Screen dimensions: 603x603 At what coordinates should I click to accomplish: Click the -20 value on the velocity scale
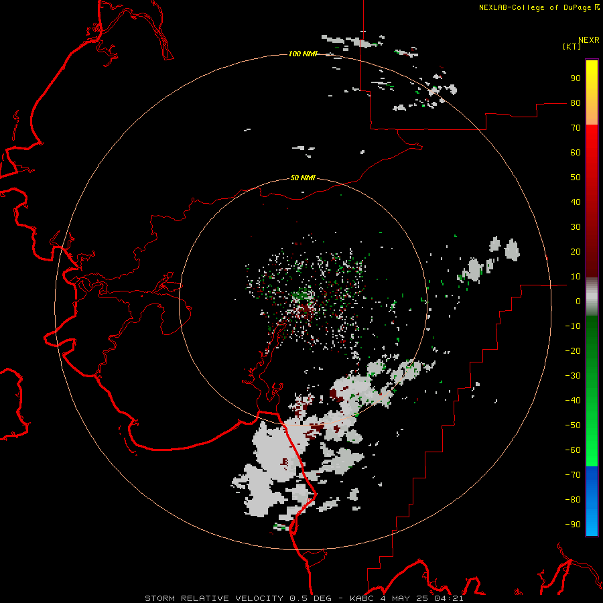(x=573, y=351)
